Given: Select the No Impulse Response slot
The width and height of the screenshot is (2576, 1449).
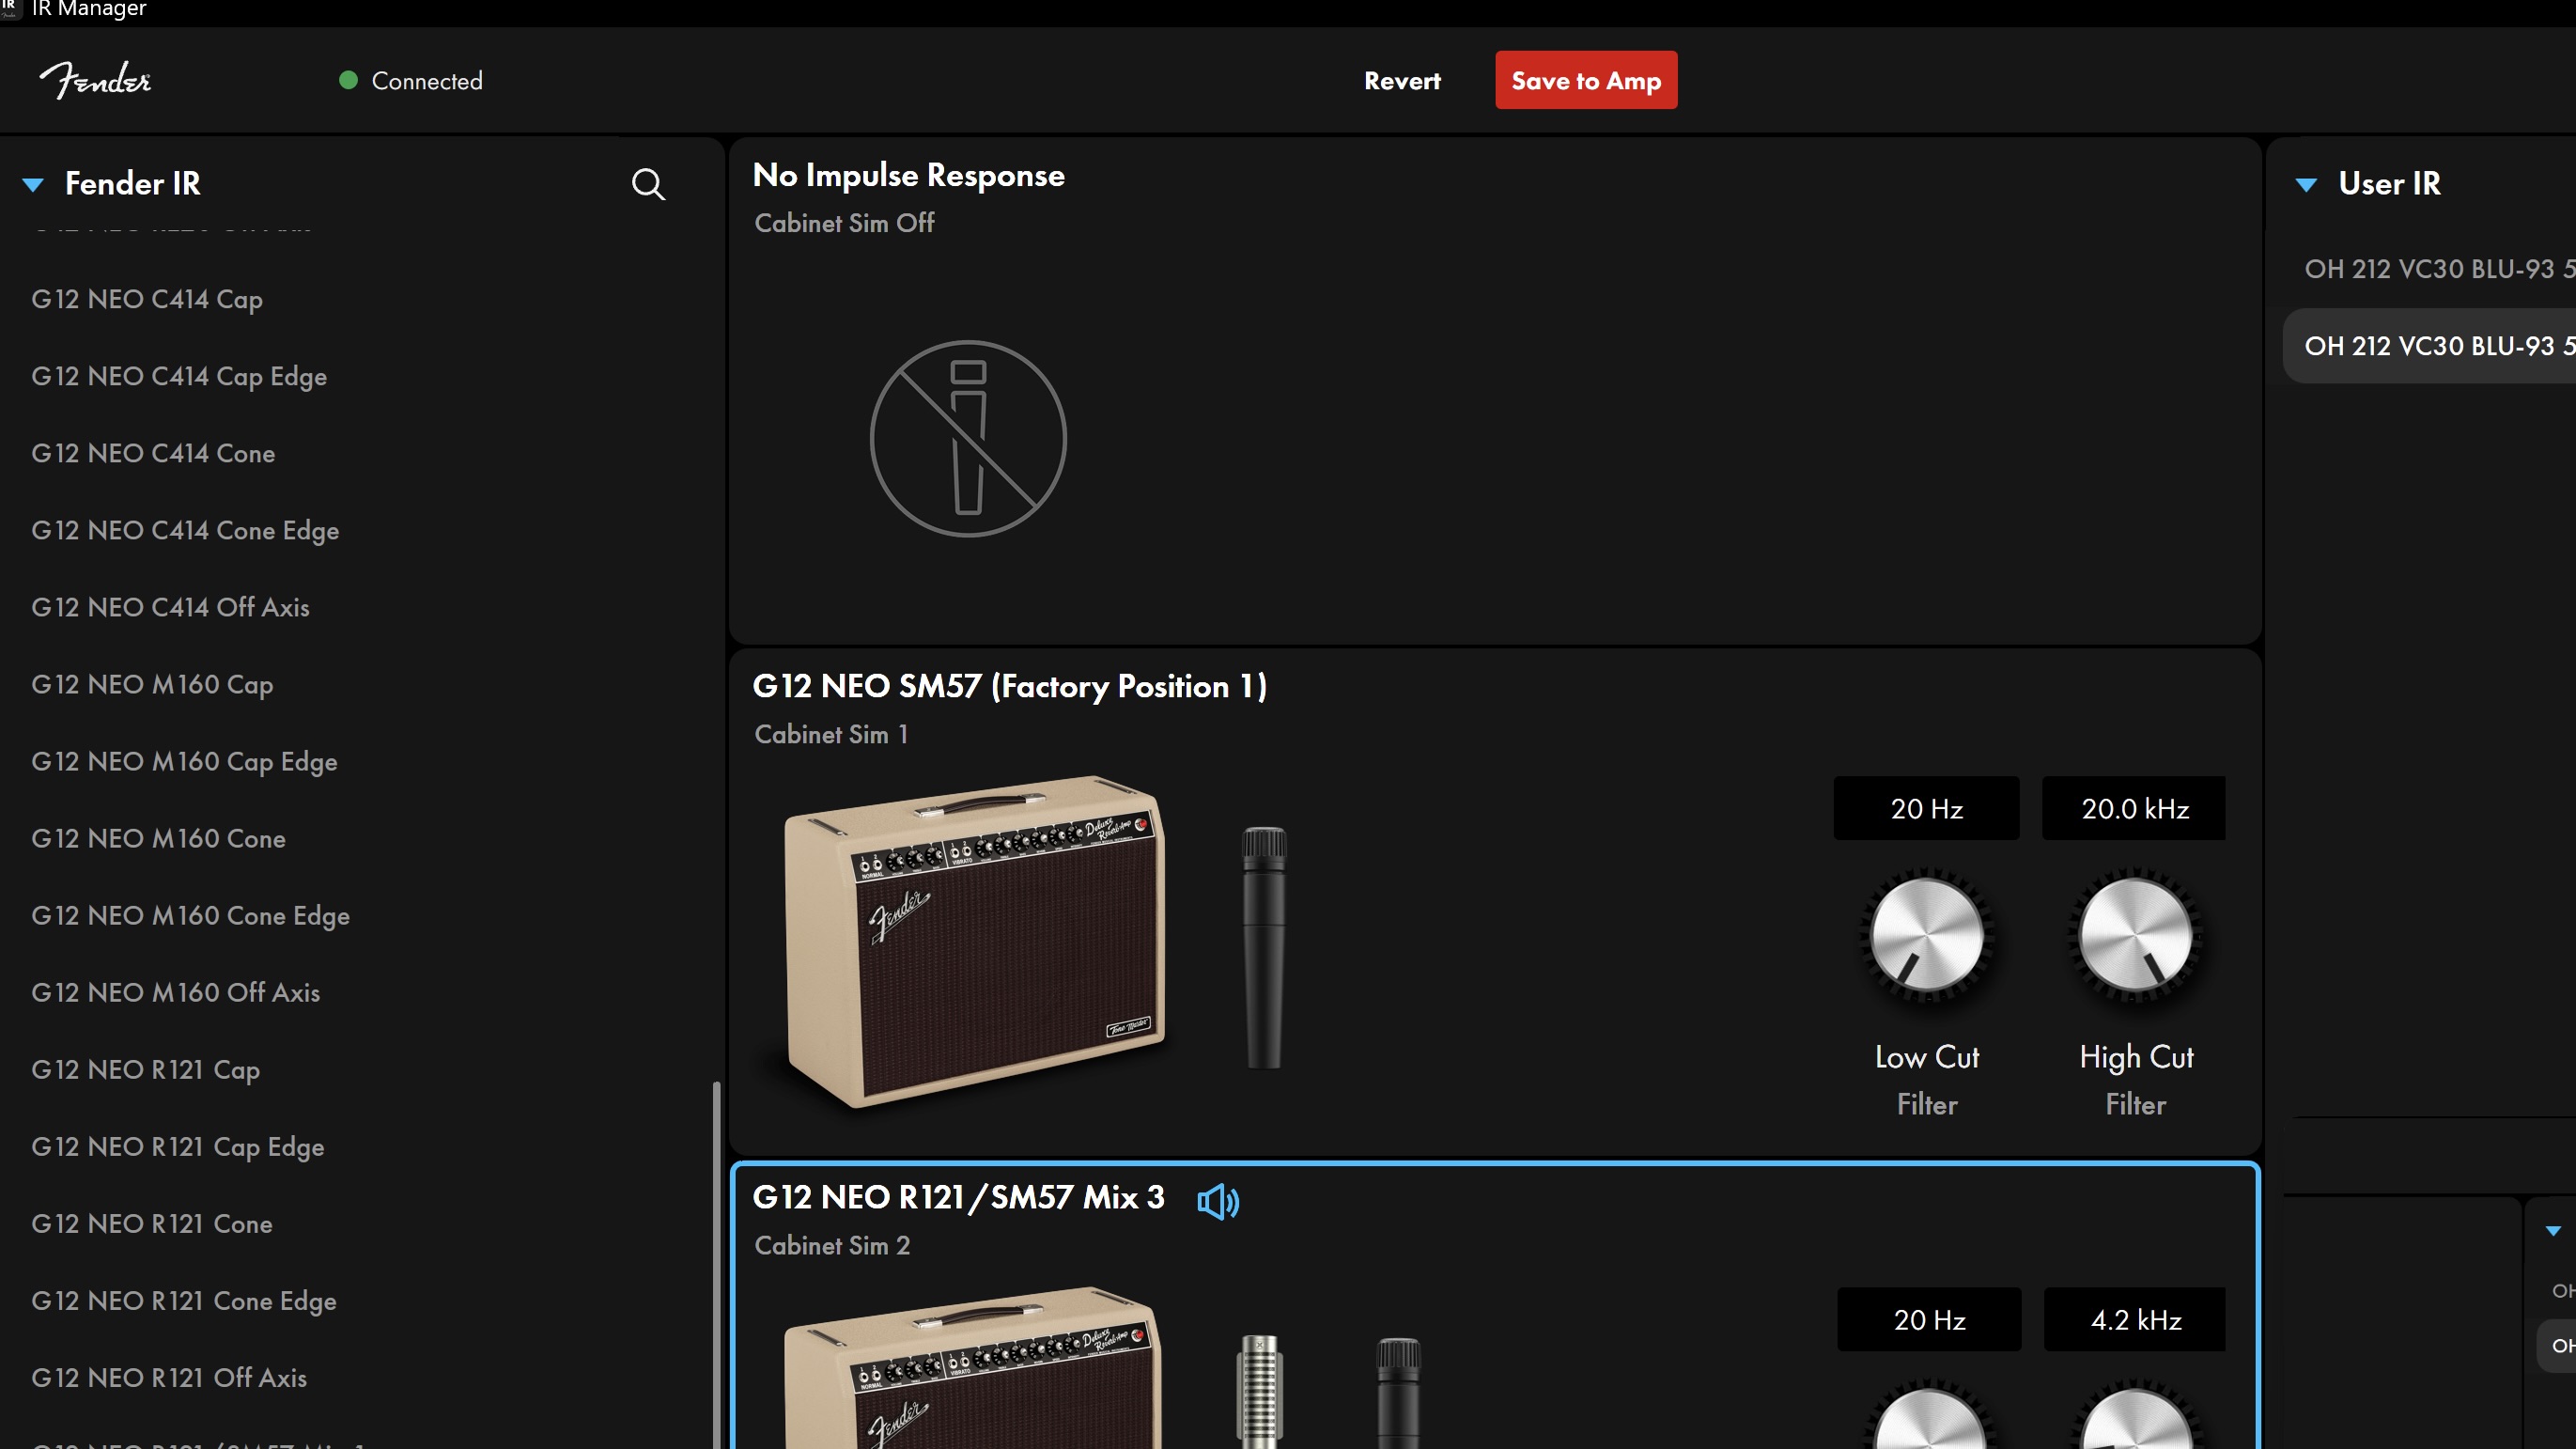Looking at the screenshot, I should click(x=1495, y=391).
